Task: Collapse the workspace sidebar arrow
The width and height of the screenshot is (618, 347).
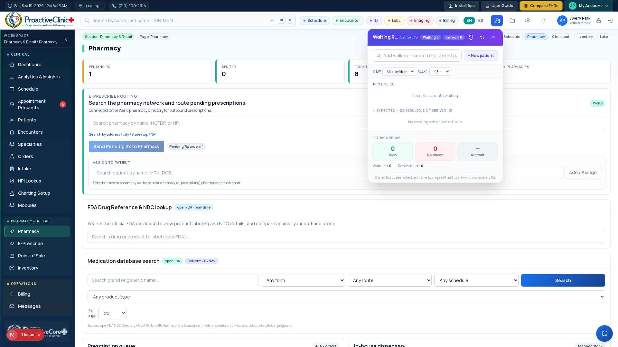Action: click(66, 39)
